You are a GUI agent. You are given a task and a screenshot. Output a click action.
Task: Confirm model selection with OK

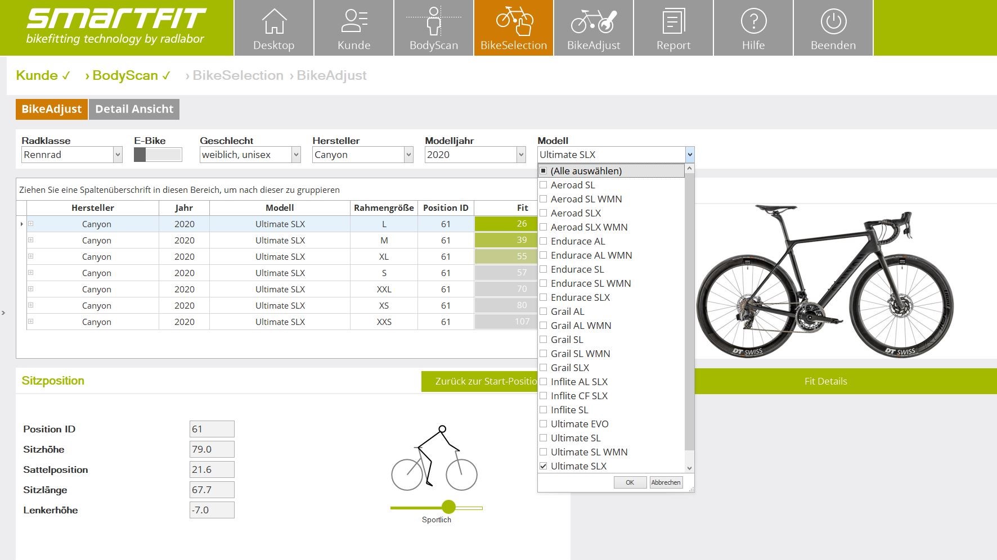click(630, 482)
